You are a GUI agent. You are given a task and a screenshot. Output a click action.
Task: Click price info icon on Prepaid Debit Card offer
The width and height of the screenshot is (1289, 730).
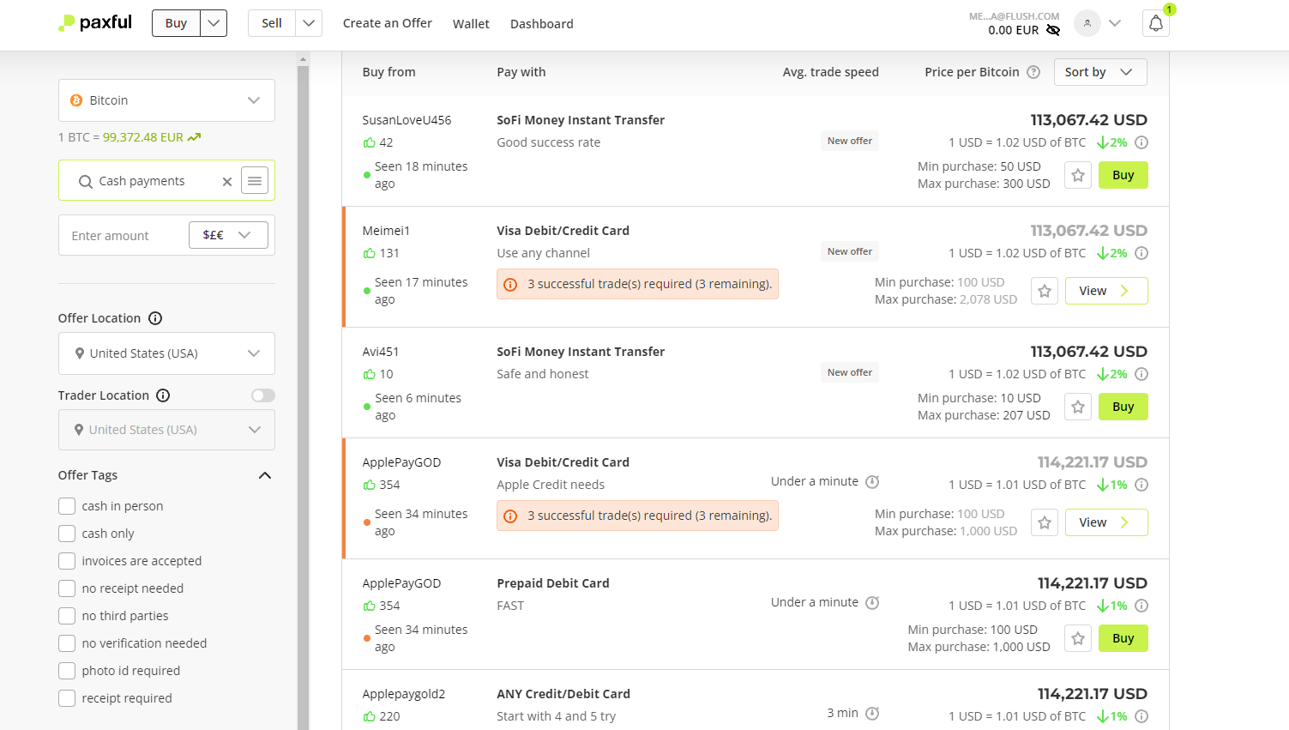click(x=1141, y=606)
